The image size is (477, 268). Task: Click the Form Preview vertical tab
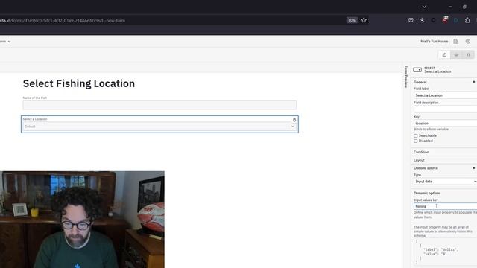[x=405, y=76]
